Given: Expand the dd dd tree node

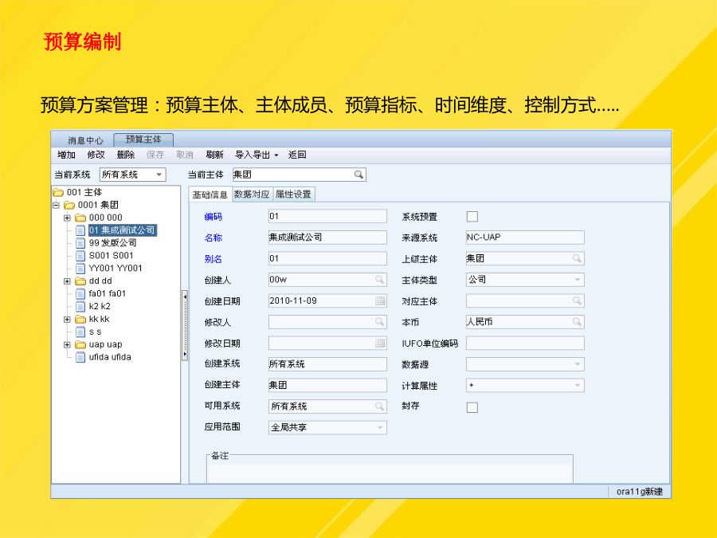Looking at the screenshot, I should click(68, 281).
